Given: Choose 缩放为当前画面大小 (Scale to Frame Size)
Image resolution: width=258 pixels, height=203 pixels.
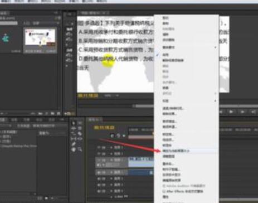Looking at the screenshot, I should (x=176, y=151).
